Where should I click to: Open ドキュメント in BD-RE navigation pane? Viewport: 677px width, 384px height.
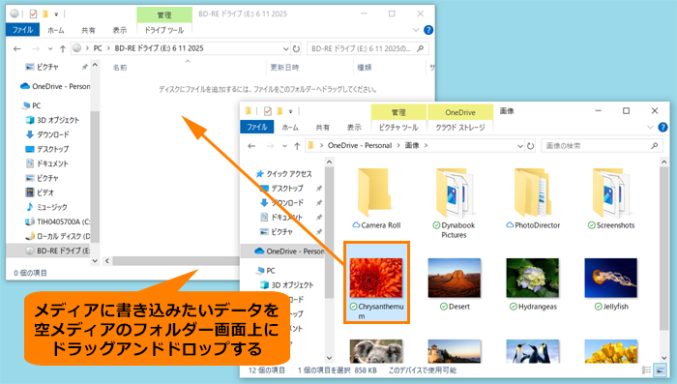point(47,163)
